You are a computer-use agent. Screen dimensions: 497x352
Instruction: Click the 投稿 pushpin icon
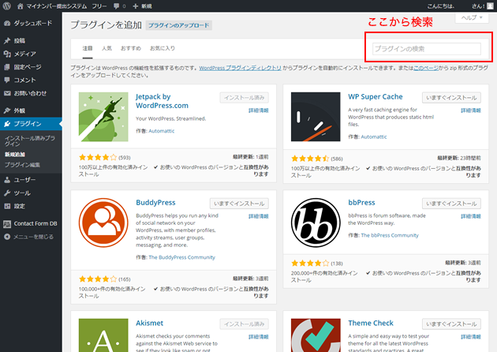(7, 40)
